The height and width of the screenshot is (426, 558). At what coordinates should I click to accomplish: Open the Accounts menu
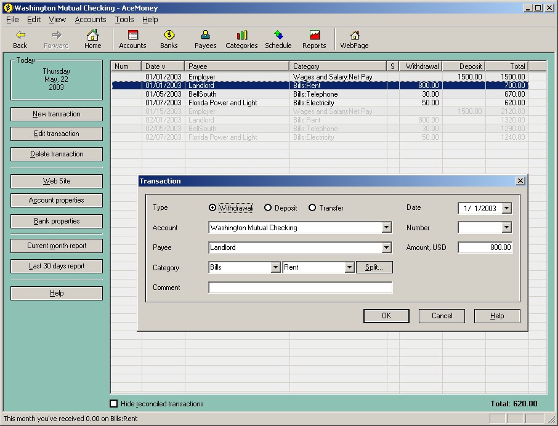(x=91, y=20)
